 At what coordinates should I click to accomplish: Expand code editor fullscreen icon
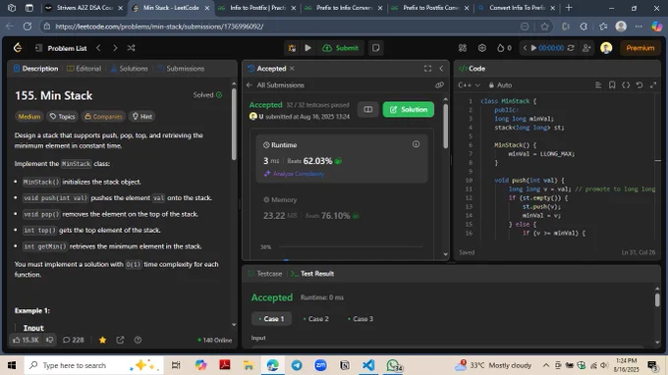tap(653, 85)
